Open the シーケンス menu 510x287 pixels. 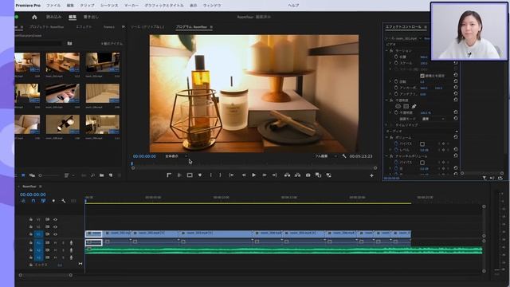[109, 6]
